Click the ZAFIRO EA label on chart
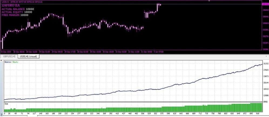The width and height of the screenshot is (269, 117). pos(11,5)
